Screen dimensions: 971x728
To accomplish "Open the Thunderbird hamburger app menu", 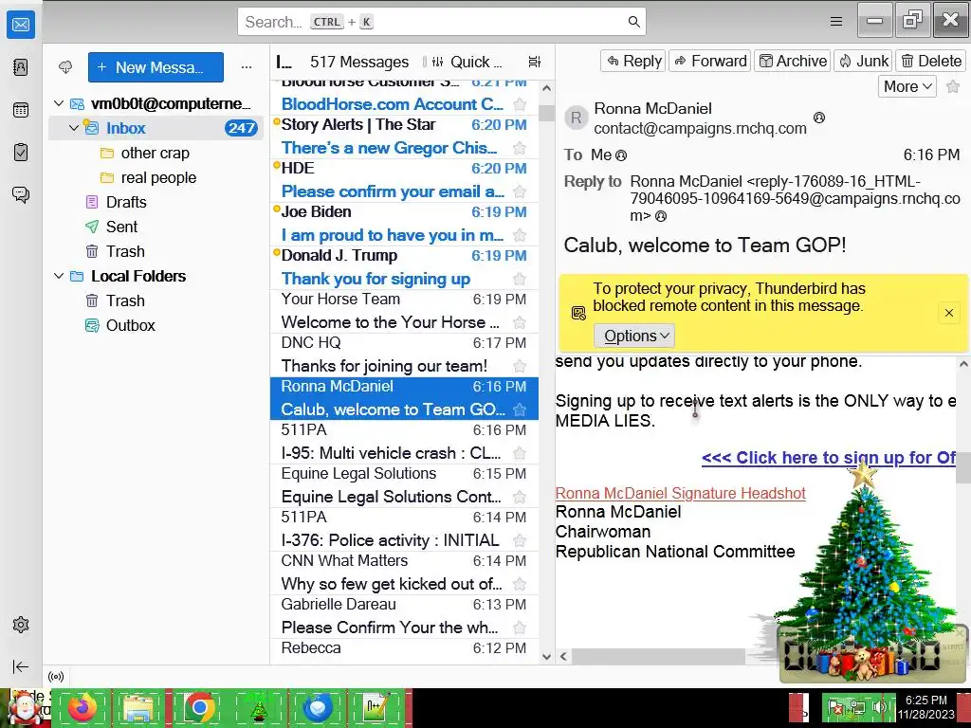I will [836, 22].
